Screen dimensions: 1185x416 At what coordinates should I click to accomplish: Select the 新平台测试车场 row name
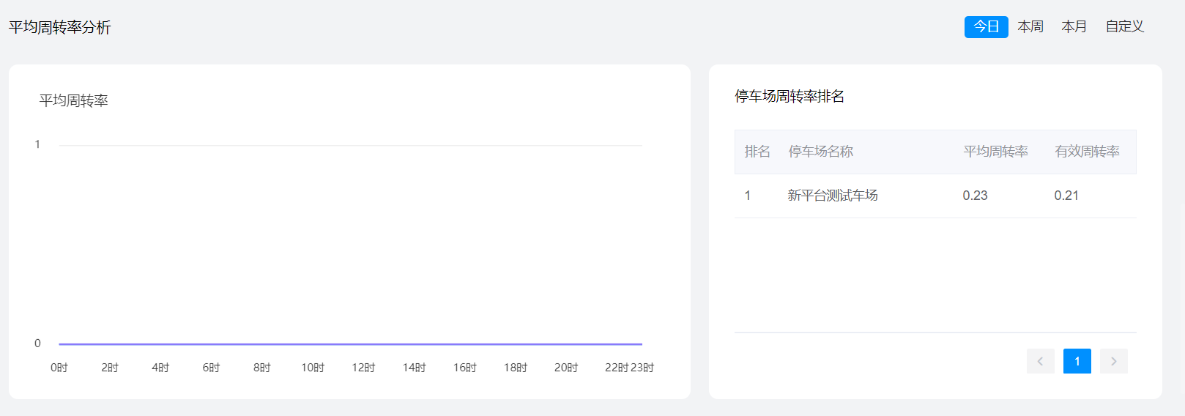pos(832,196)
